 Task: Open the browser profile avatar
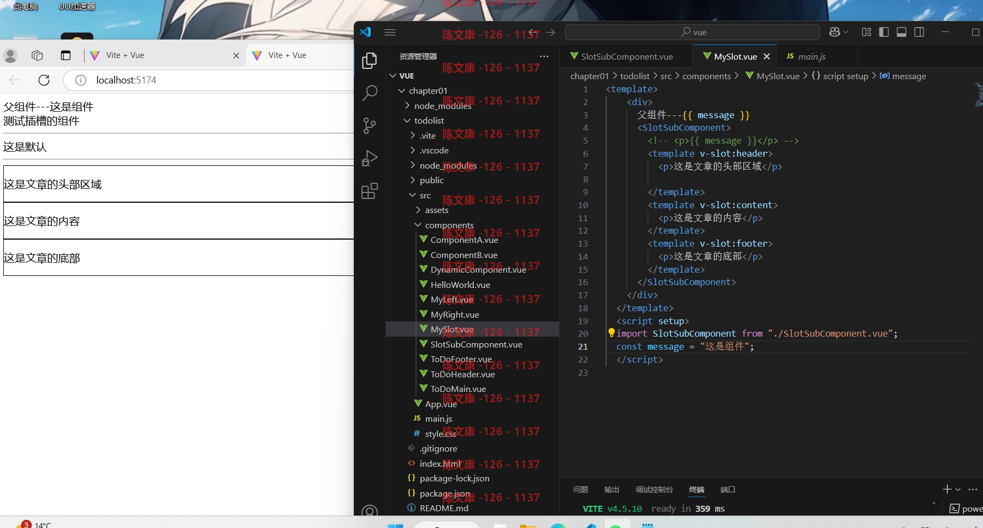pyautogui.click(x=10, y=55)
